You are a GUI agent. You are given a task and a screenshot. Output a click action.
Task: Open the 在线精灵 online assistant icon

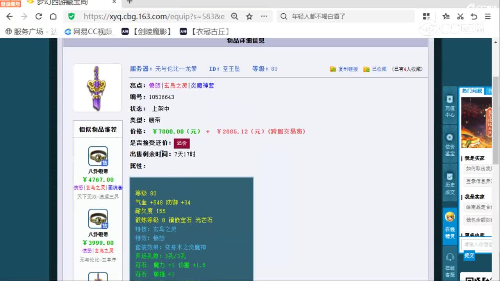pyautogui.click(x=450, y=226)
